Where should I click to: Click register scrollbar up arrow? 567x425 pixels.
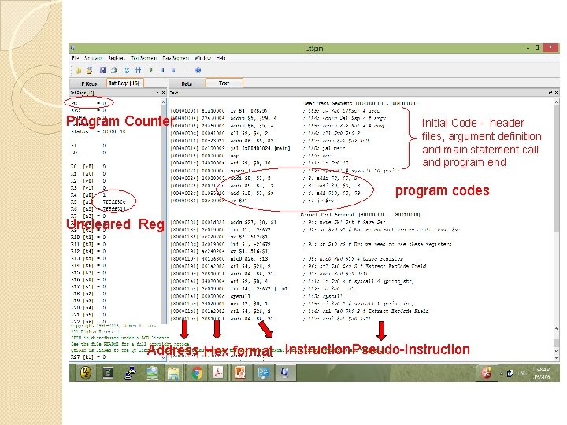pos(164,102)
